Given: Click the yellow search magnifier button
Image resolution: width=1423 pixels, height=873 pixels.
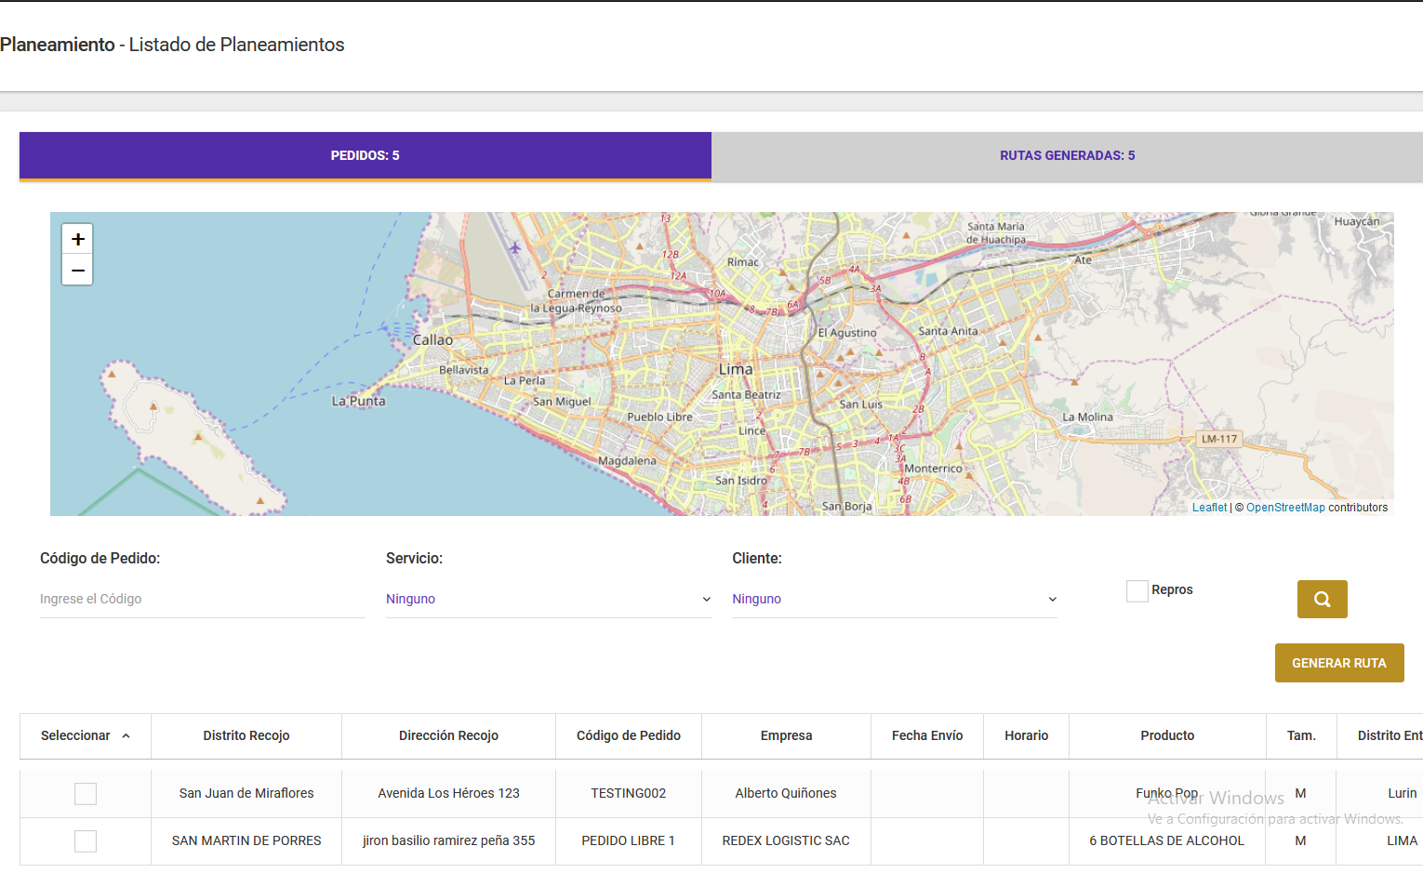Looking at the screenshot, I should tap(1322, 600).
